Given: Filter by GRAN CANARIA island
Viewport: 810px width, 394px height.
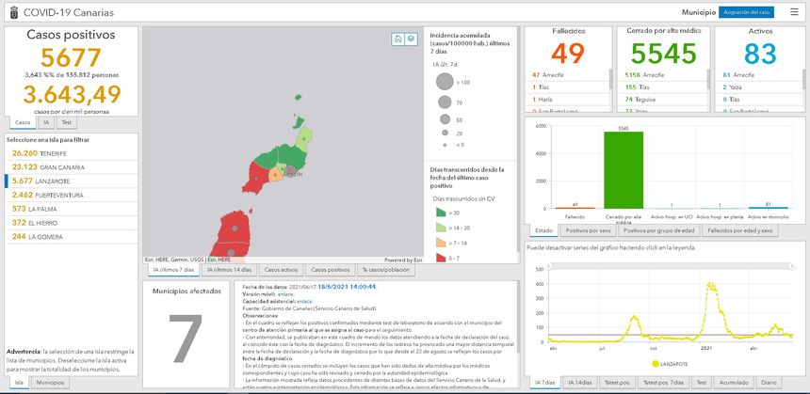Looking at the screenshot, I should 42,166.
